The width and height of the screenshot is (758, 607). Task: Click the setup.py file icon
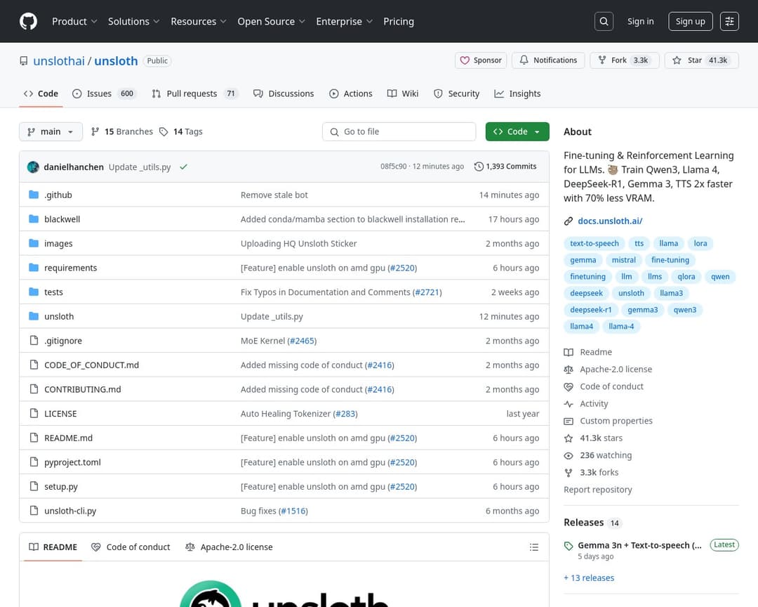click(x=34, y=486)
